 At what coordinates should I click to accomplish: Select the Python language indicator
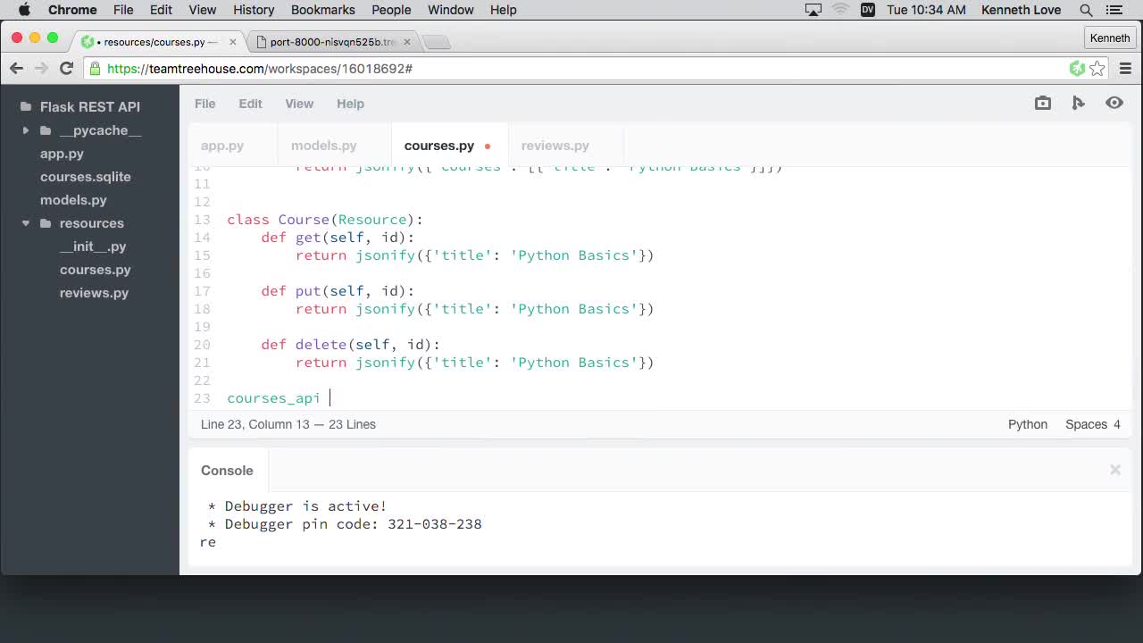[1027, 424]
